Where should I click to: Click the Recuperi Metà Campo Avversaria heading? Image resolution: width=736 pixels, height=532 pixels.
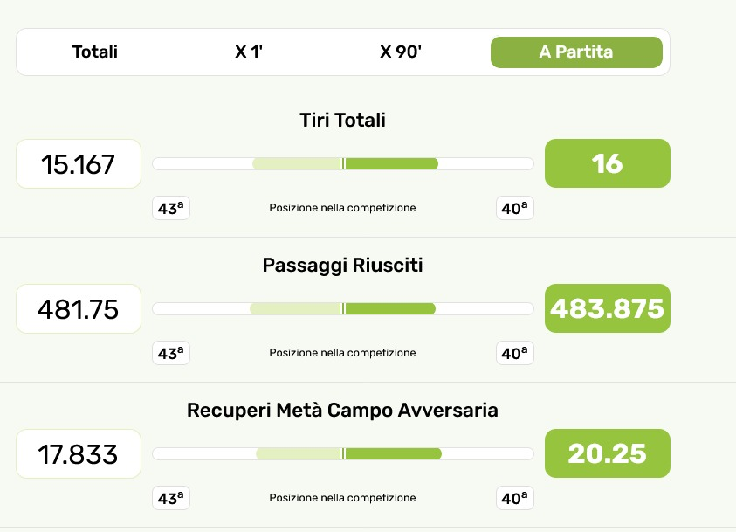pos(342,411)
